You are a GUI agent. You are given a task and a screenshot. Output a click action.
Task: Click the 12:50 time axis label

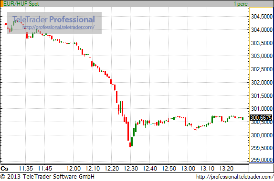coord(169,169)
